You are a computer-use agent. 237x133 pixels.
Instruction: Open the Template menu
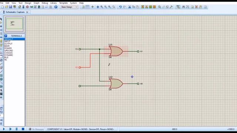(x=63, y=3)
